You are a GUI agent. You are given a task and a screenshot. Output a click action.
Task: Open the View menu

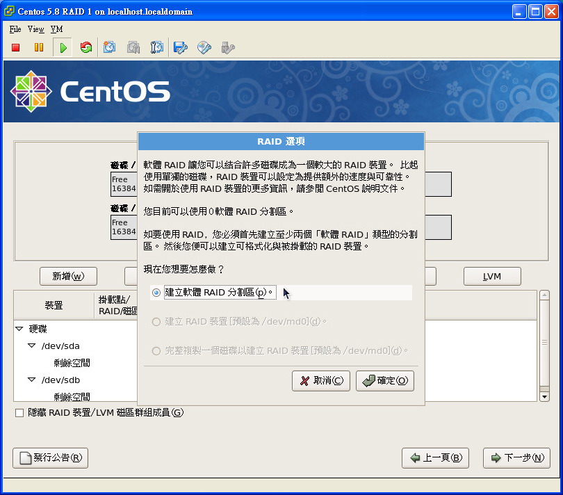36,29
